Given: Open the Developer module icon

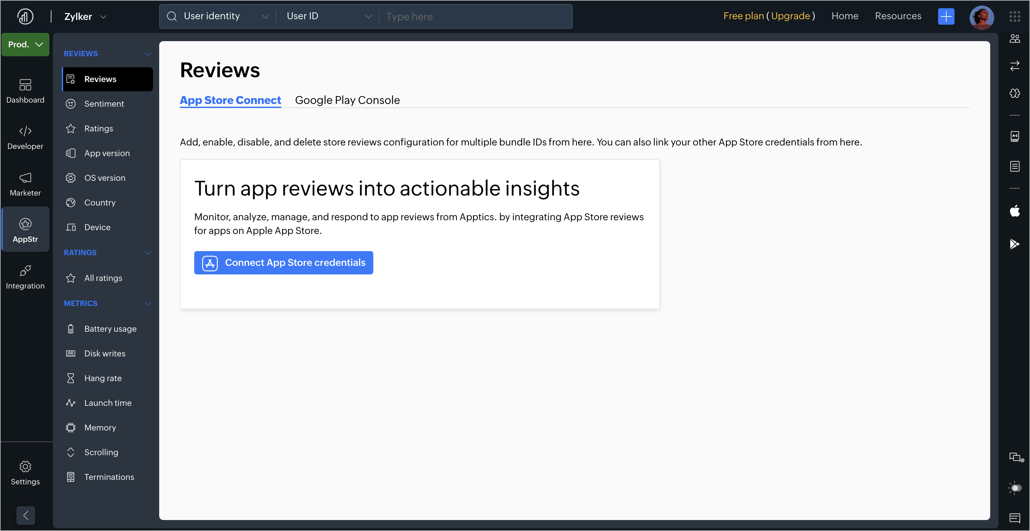Looking at the screenshot, I should pyautogui.click(x=25, y=137).
